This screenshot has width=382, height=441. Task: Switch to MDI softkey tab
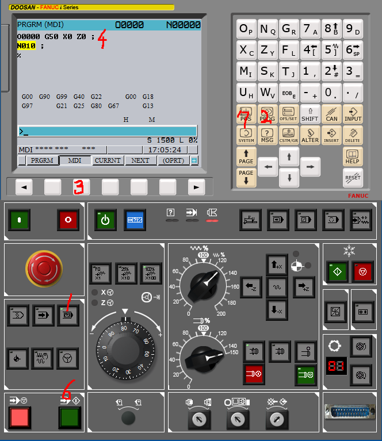(75, 160)
